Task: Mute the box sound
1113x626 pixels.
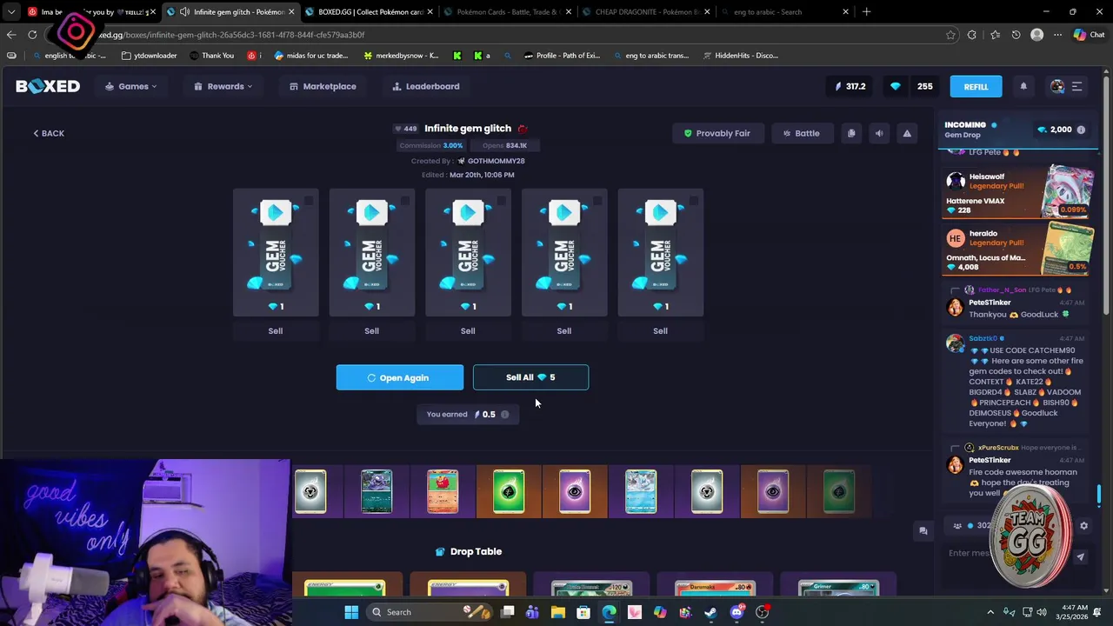Action: point(879,133)
